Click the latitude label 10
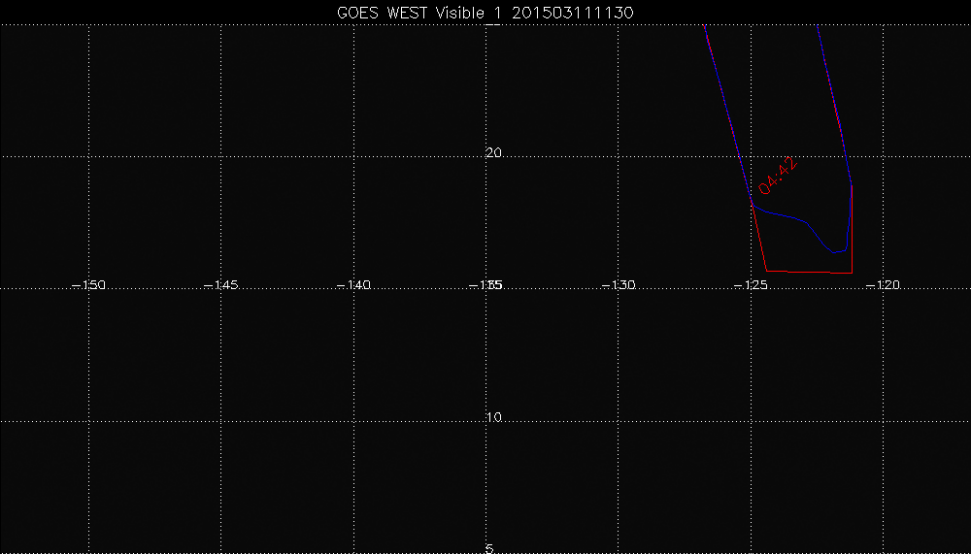The width and height of the screenshot is (971, 554). 493,417
